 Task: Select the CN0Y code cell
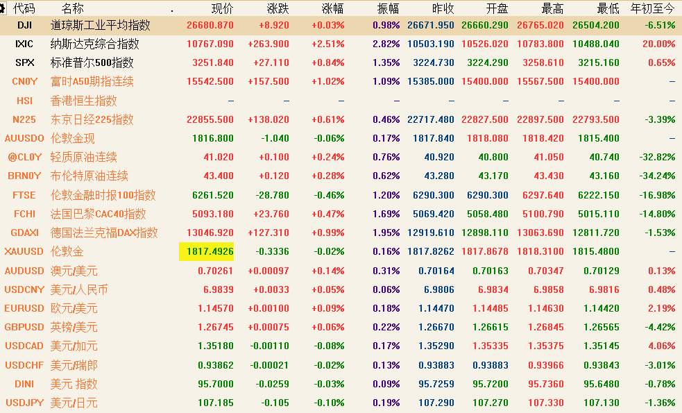tap(25, 81)
